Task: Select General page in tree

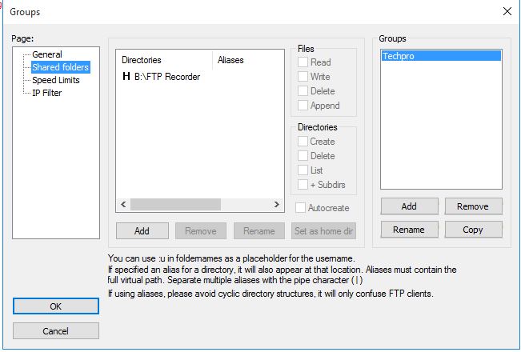Action: 47,54
